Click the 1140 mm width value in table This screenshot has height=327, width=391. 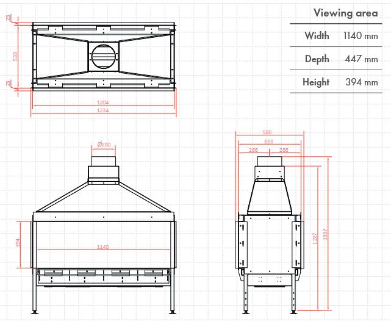(x=361, y=36)
